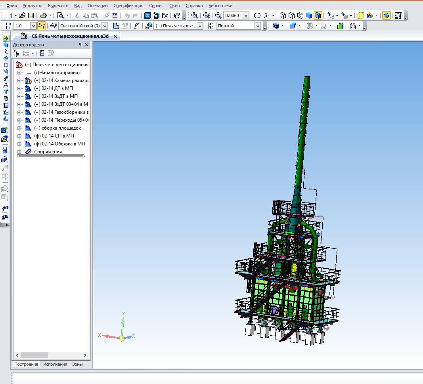The image size is (423, 384).
Task: Click the Variables f(x) icon
Action: [x=165, y=15]
